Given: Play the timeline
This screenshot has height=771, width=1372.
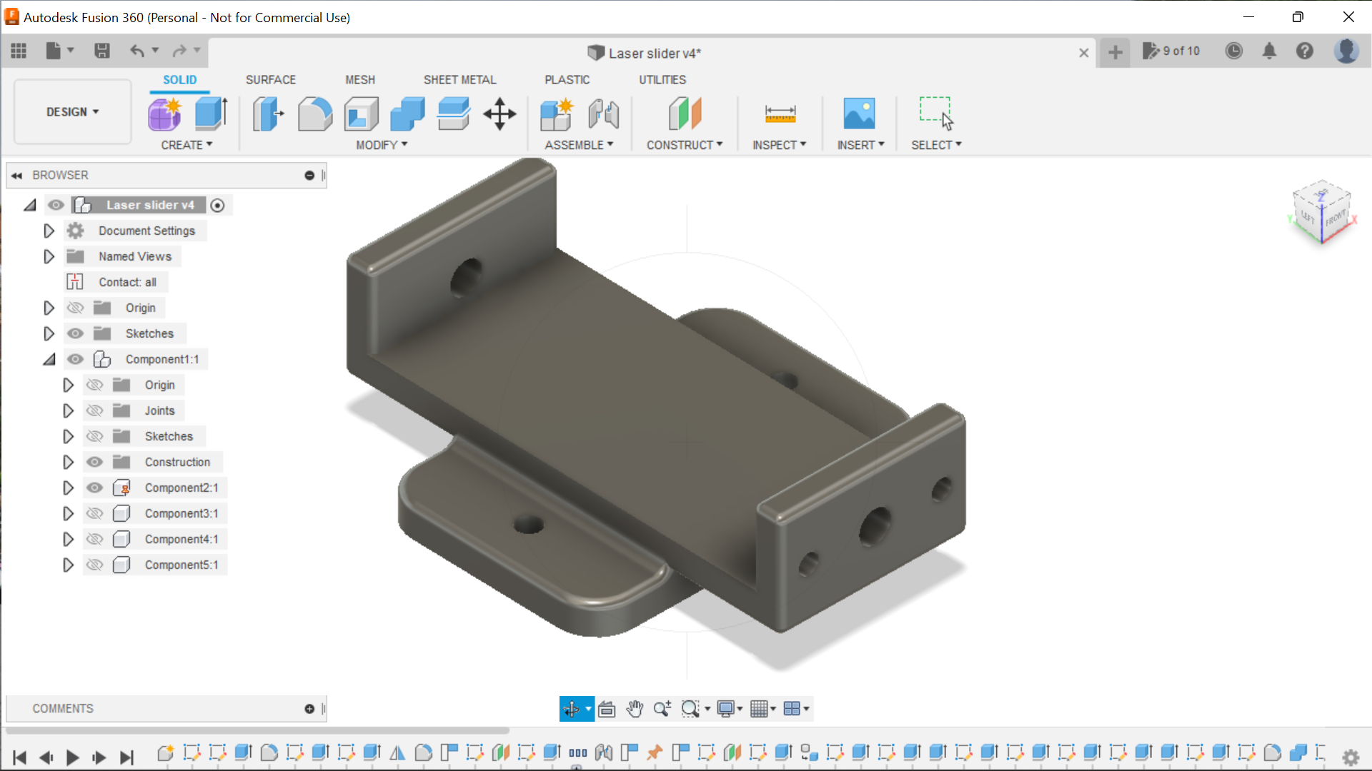Looking at the screenshot, I should [72, 757].
